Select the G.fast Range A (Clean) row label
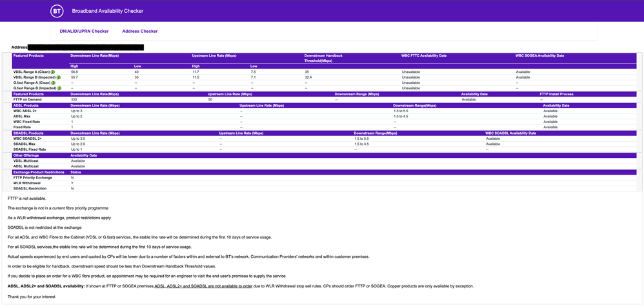Viewport: 644px width, 308px height. tap(32, 82)
